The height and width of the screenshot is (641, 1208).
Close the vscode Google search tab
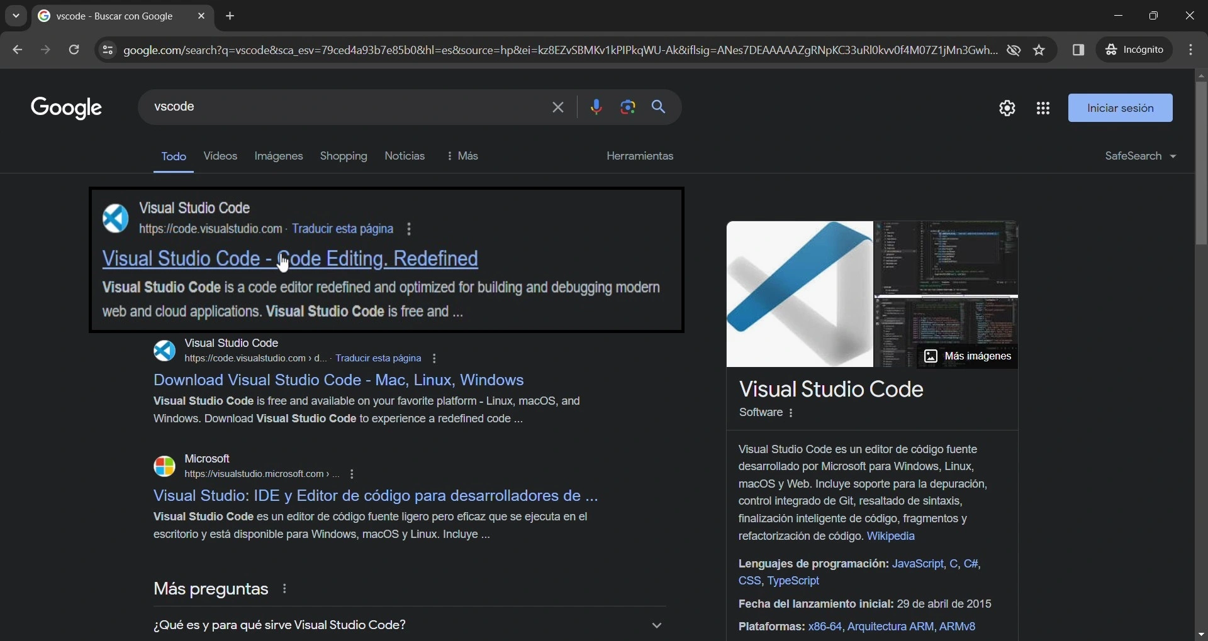201,16
